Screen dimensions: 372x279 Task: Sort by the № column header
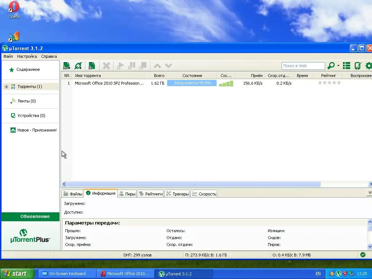[67, 76]
